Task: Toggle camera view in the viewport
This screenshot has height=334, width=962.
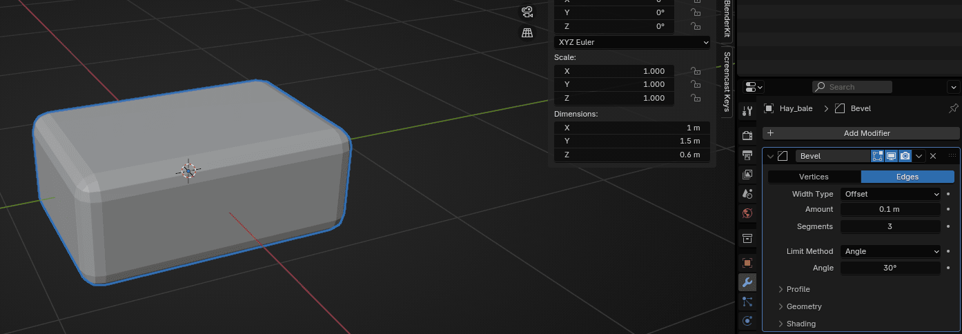Action: (527, 12)
